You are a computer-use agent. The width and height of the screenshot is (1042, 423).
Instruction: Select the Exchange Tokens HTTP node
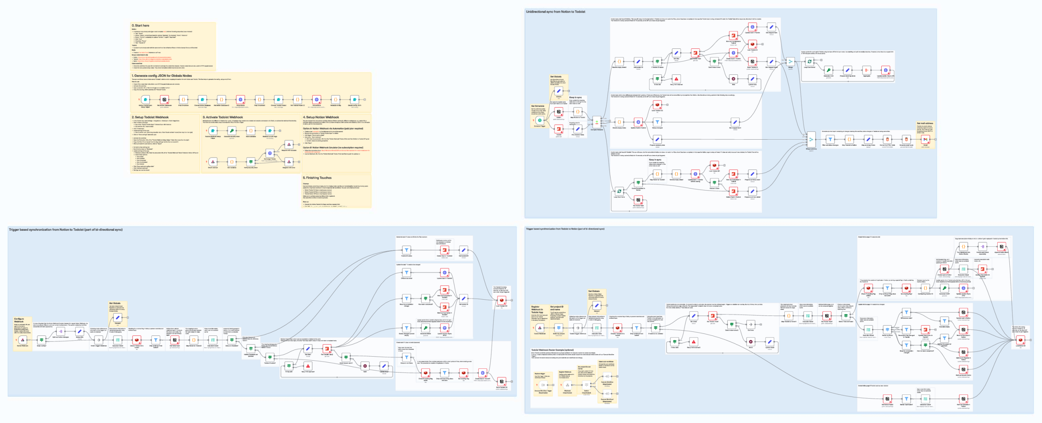coord(270,153)
